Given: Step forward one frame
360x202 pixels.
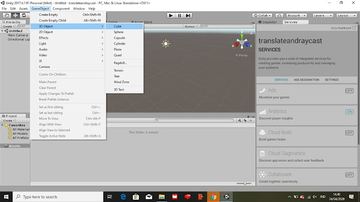Looking at the screenshot, I should point(188,16).
